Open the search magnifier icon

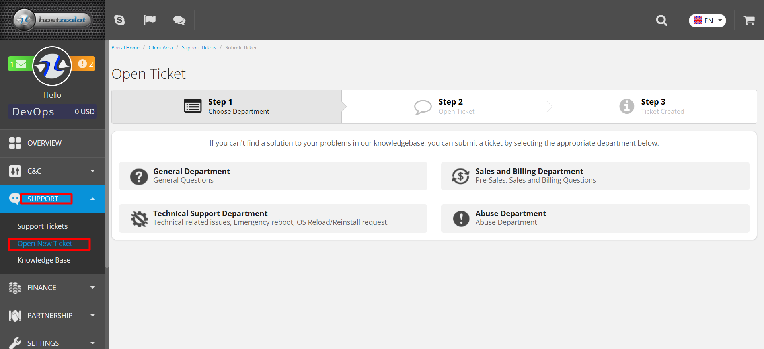pyautogui.click(x=661, y=20)
